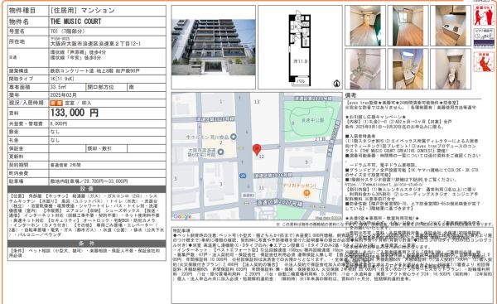Open the toilet photo thumbnail
This screenshot has height=304, width=497.
coord(451,69)
